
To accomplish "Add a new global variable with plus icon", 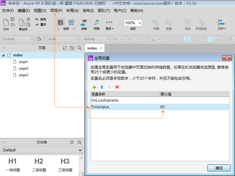I will click(94, 87).
